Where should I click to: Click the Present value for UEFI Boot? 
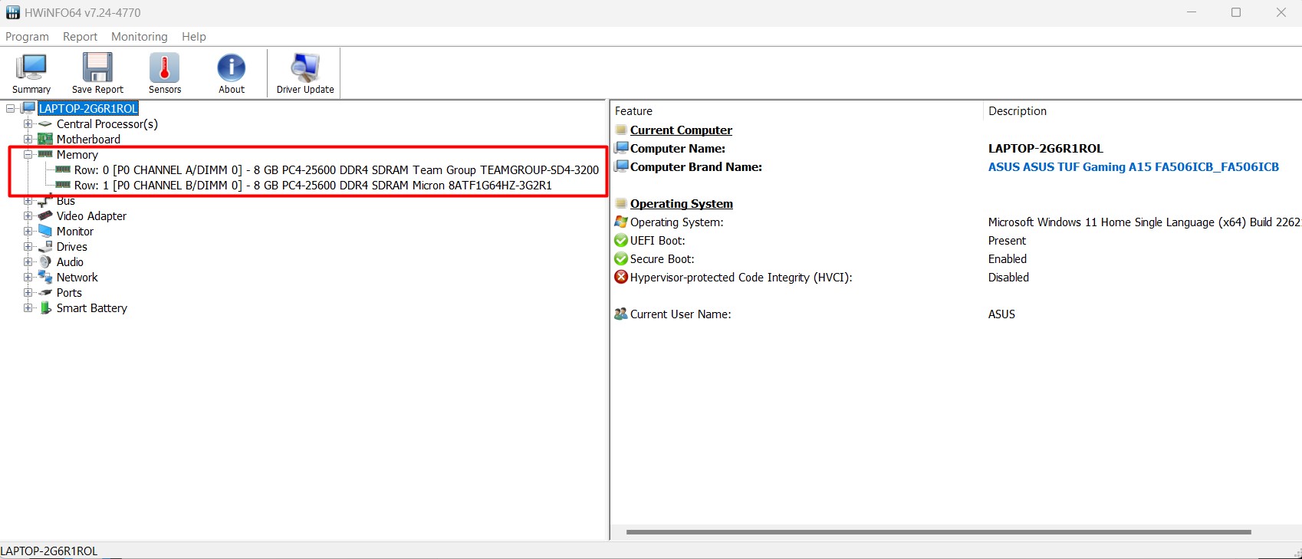(x=1007, y=240)
